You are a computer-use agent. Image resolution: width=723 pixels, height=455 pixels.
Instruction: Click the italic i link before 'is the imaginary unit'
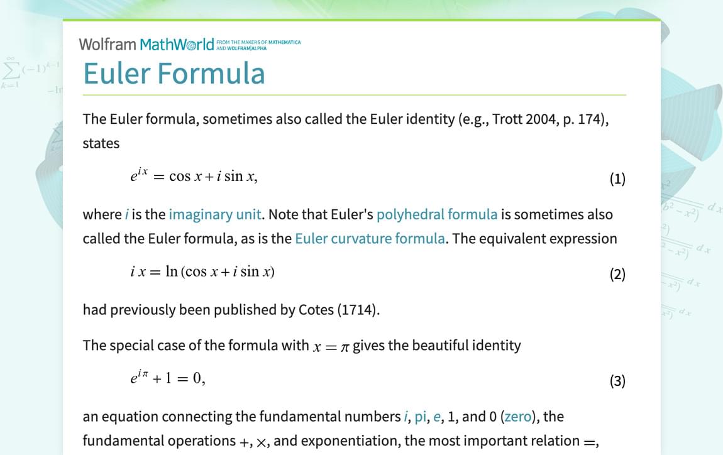pyautogui.click(x=126, y=214)
